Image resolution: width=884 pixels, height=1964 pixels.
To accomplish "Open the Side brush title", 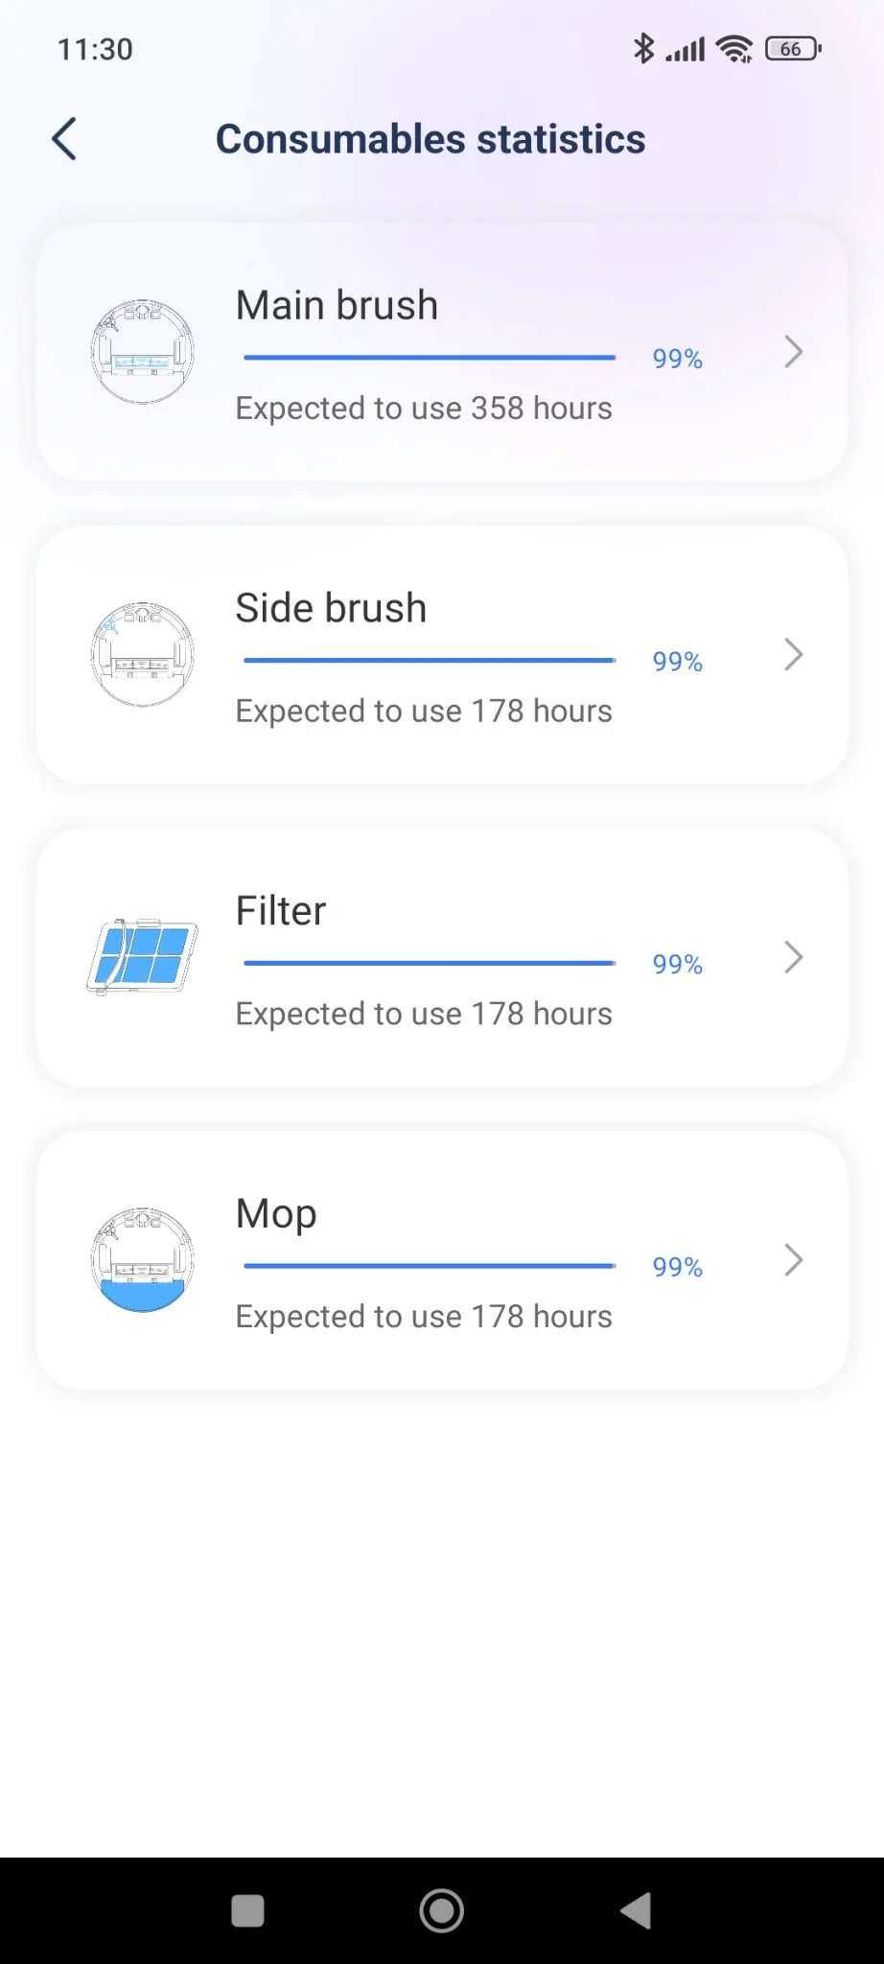I will [331, 608].
